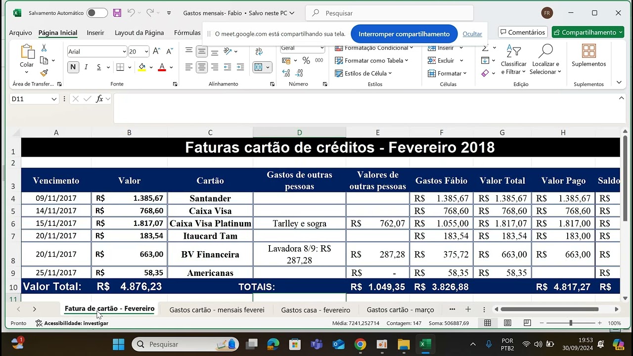633x356 pixels.
Task: Toggle middle vertical alignment
Action: pos(201,51)
